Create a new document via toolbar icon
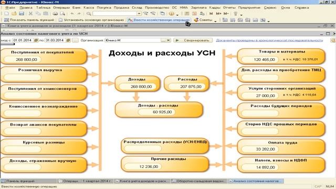 click(x=7, y=14)
